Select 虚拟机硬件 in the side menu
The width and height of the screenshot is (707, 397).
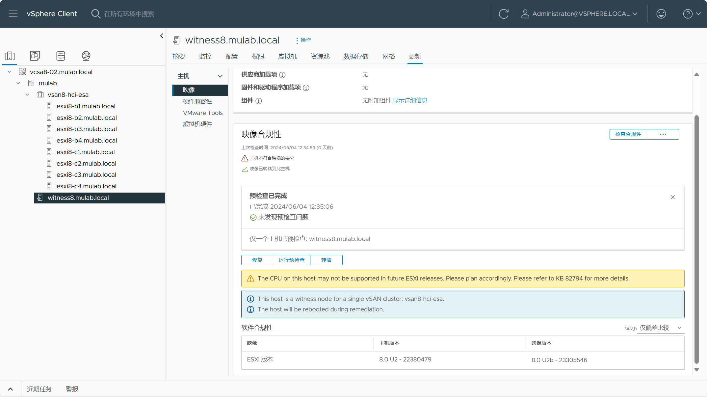click(x=197, y=124)
